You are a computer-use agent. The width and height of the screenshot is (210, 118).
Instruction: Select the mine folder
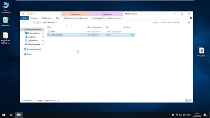[52, 31]
